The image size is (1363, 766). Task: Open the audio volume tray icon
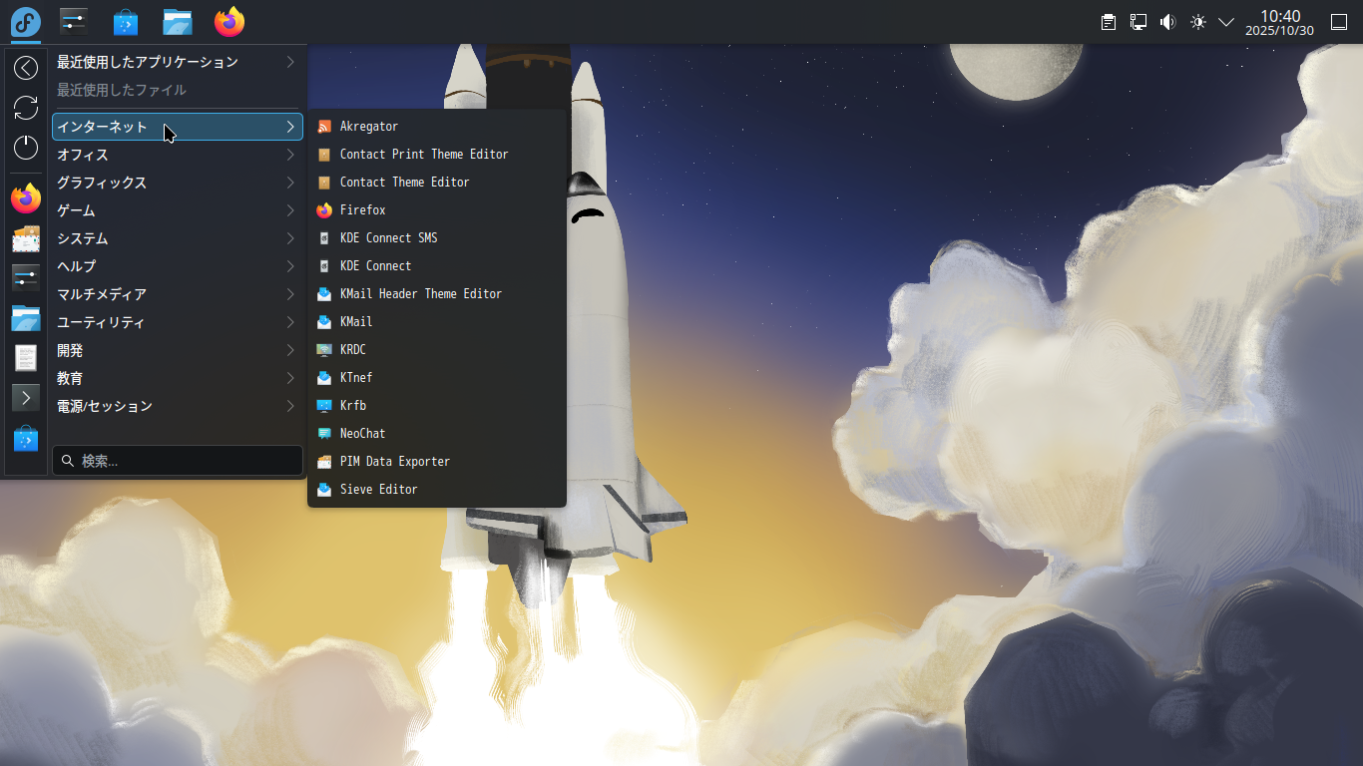coord(1168,22)
